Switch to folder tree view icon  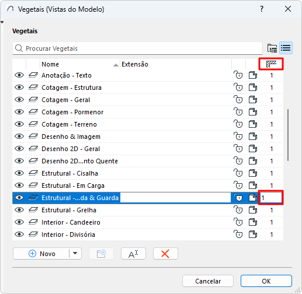pyautogui.click(x=272, y=48)
